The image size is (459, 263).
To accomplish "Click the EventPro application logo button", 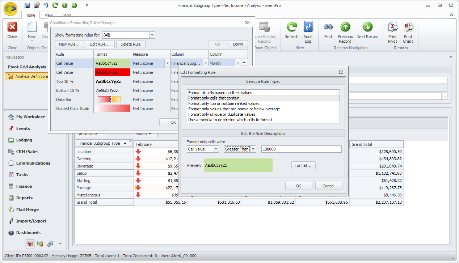I will pos(10,9).
